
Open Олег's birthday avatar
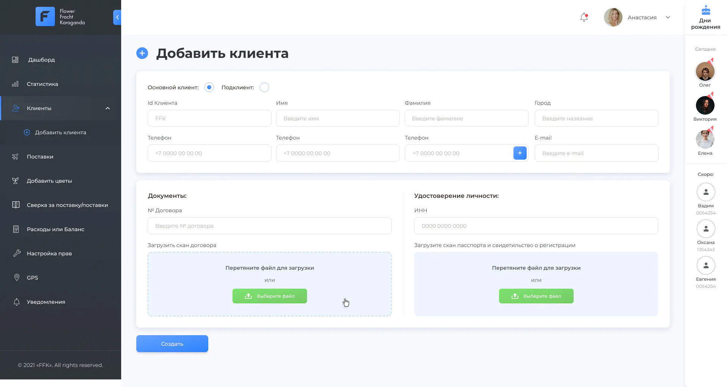pos(705,71)
